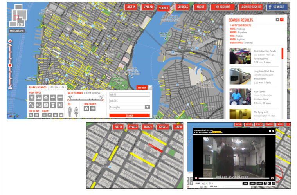Click the WHAT search input field

click(x=130, y=94)
